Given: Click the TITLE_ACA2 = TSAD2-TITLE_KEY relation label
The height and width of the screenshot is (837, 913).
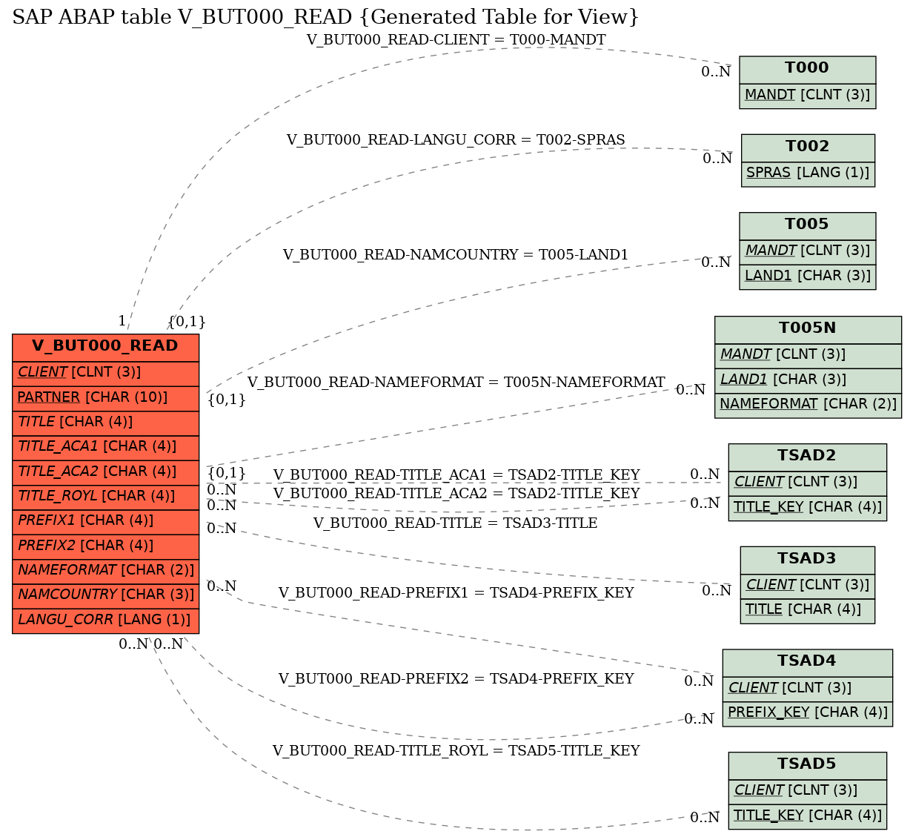Looking at the screenshot, I should click(x=456, y=494).
